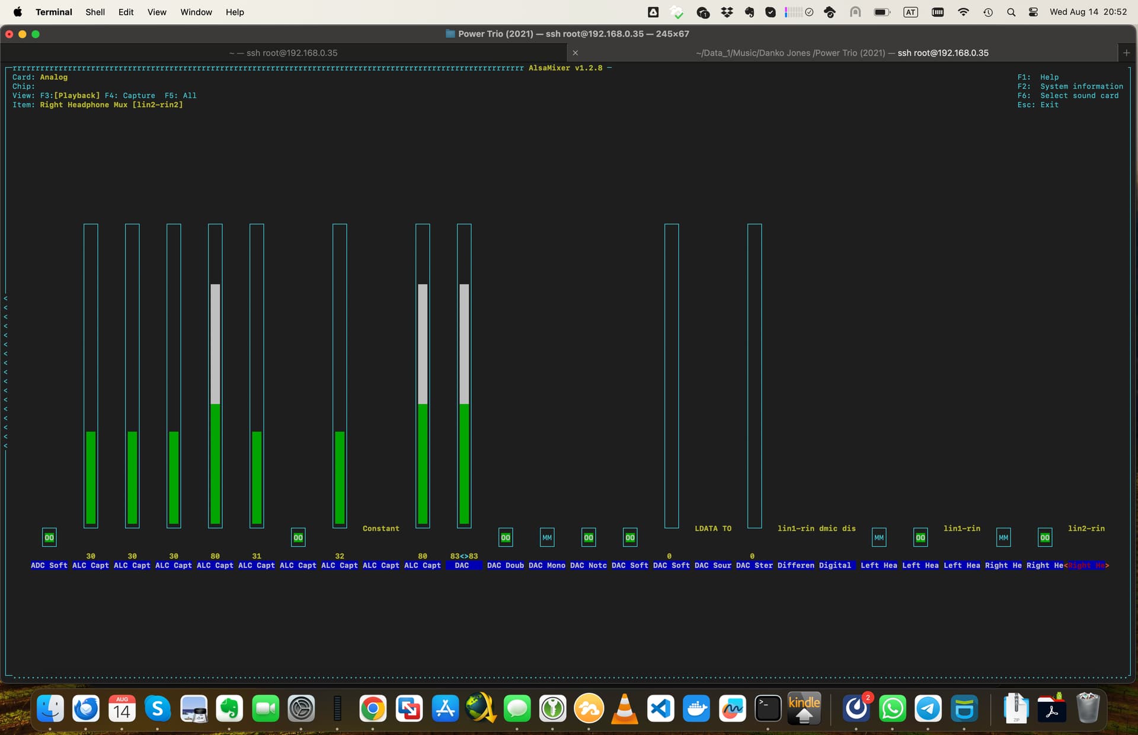Open the Edit menu
The width and height of the screenshot is (1138, 735).
(126, 12)
